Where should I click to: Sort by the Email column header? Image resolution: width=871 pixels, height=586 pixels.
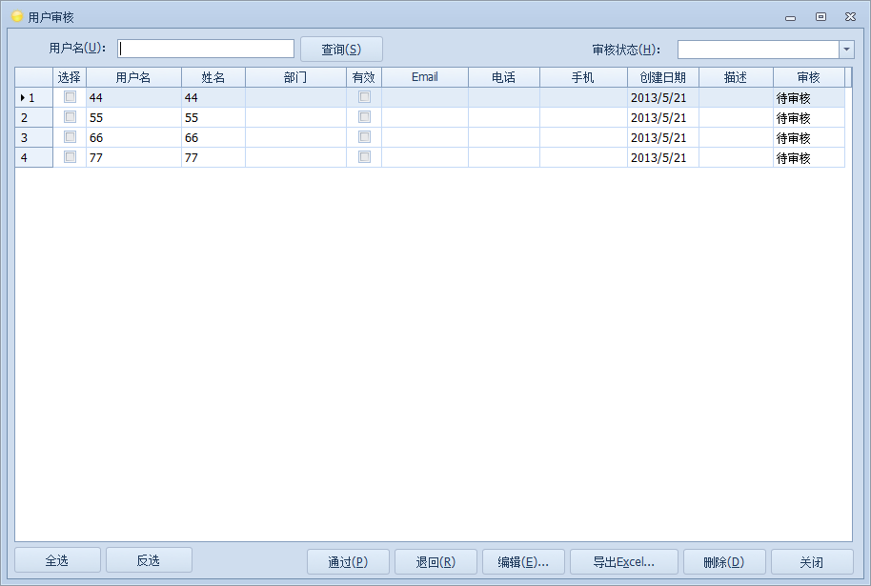tap(425, 77)
